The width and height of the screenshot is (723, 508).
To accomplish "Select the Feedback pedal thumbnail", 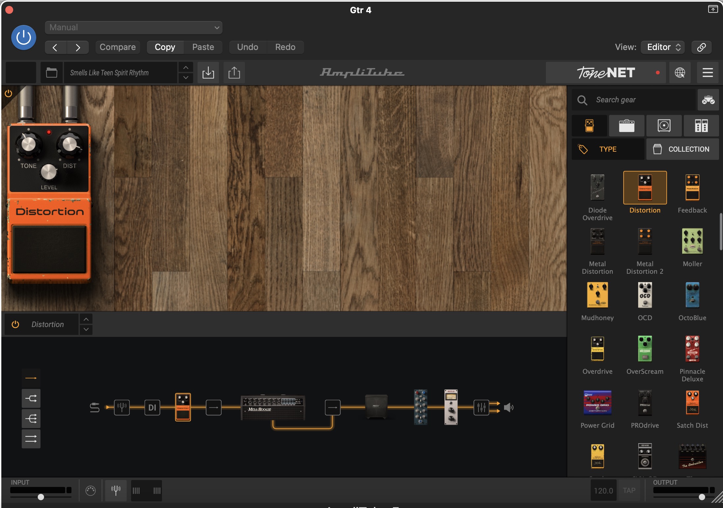I will (x=692, y=188).
